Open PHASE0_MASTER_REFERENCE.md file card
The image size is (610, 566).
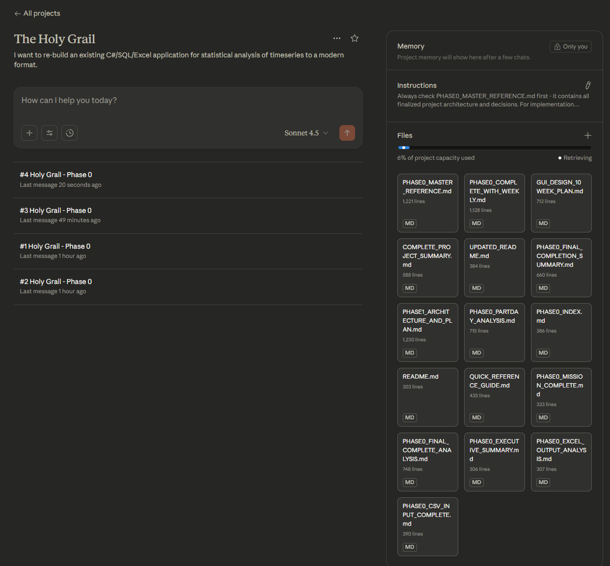[x=428, y=203]
